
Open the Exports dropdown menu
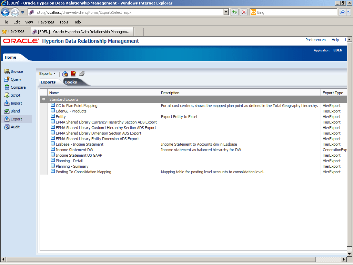tap(47, 73)
